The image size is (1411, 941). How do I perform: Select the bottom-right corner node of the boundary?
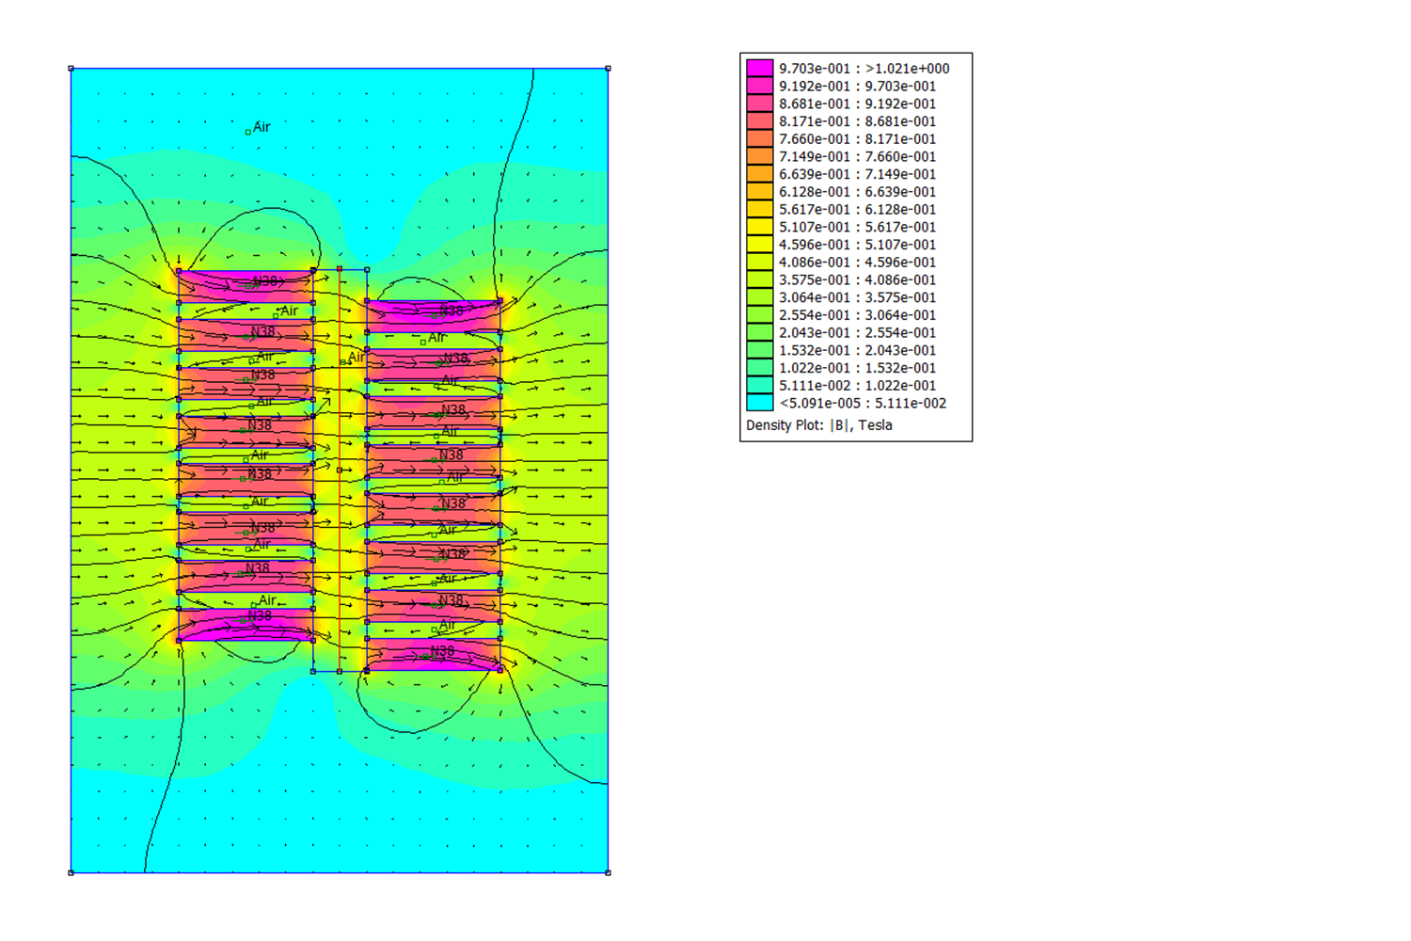(x=608, y=872)
